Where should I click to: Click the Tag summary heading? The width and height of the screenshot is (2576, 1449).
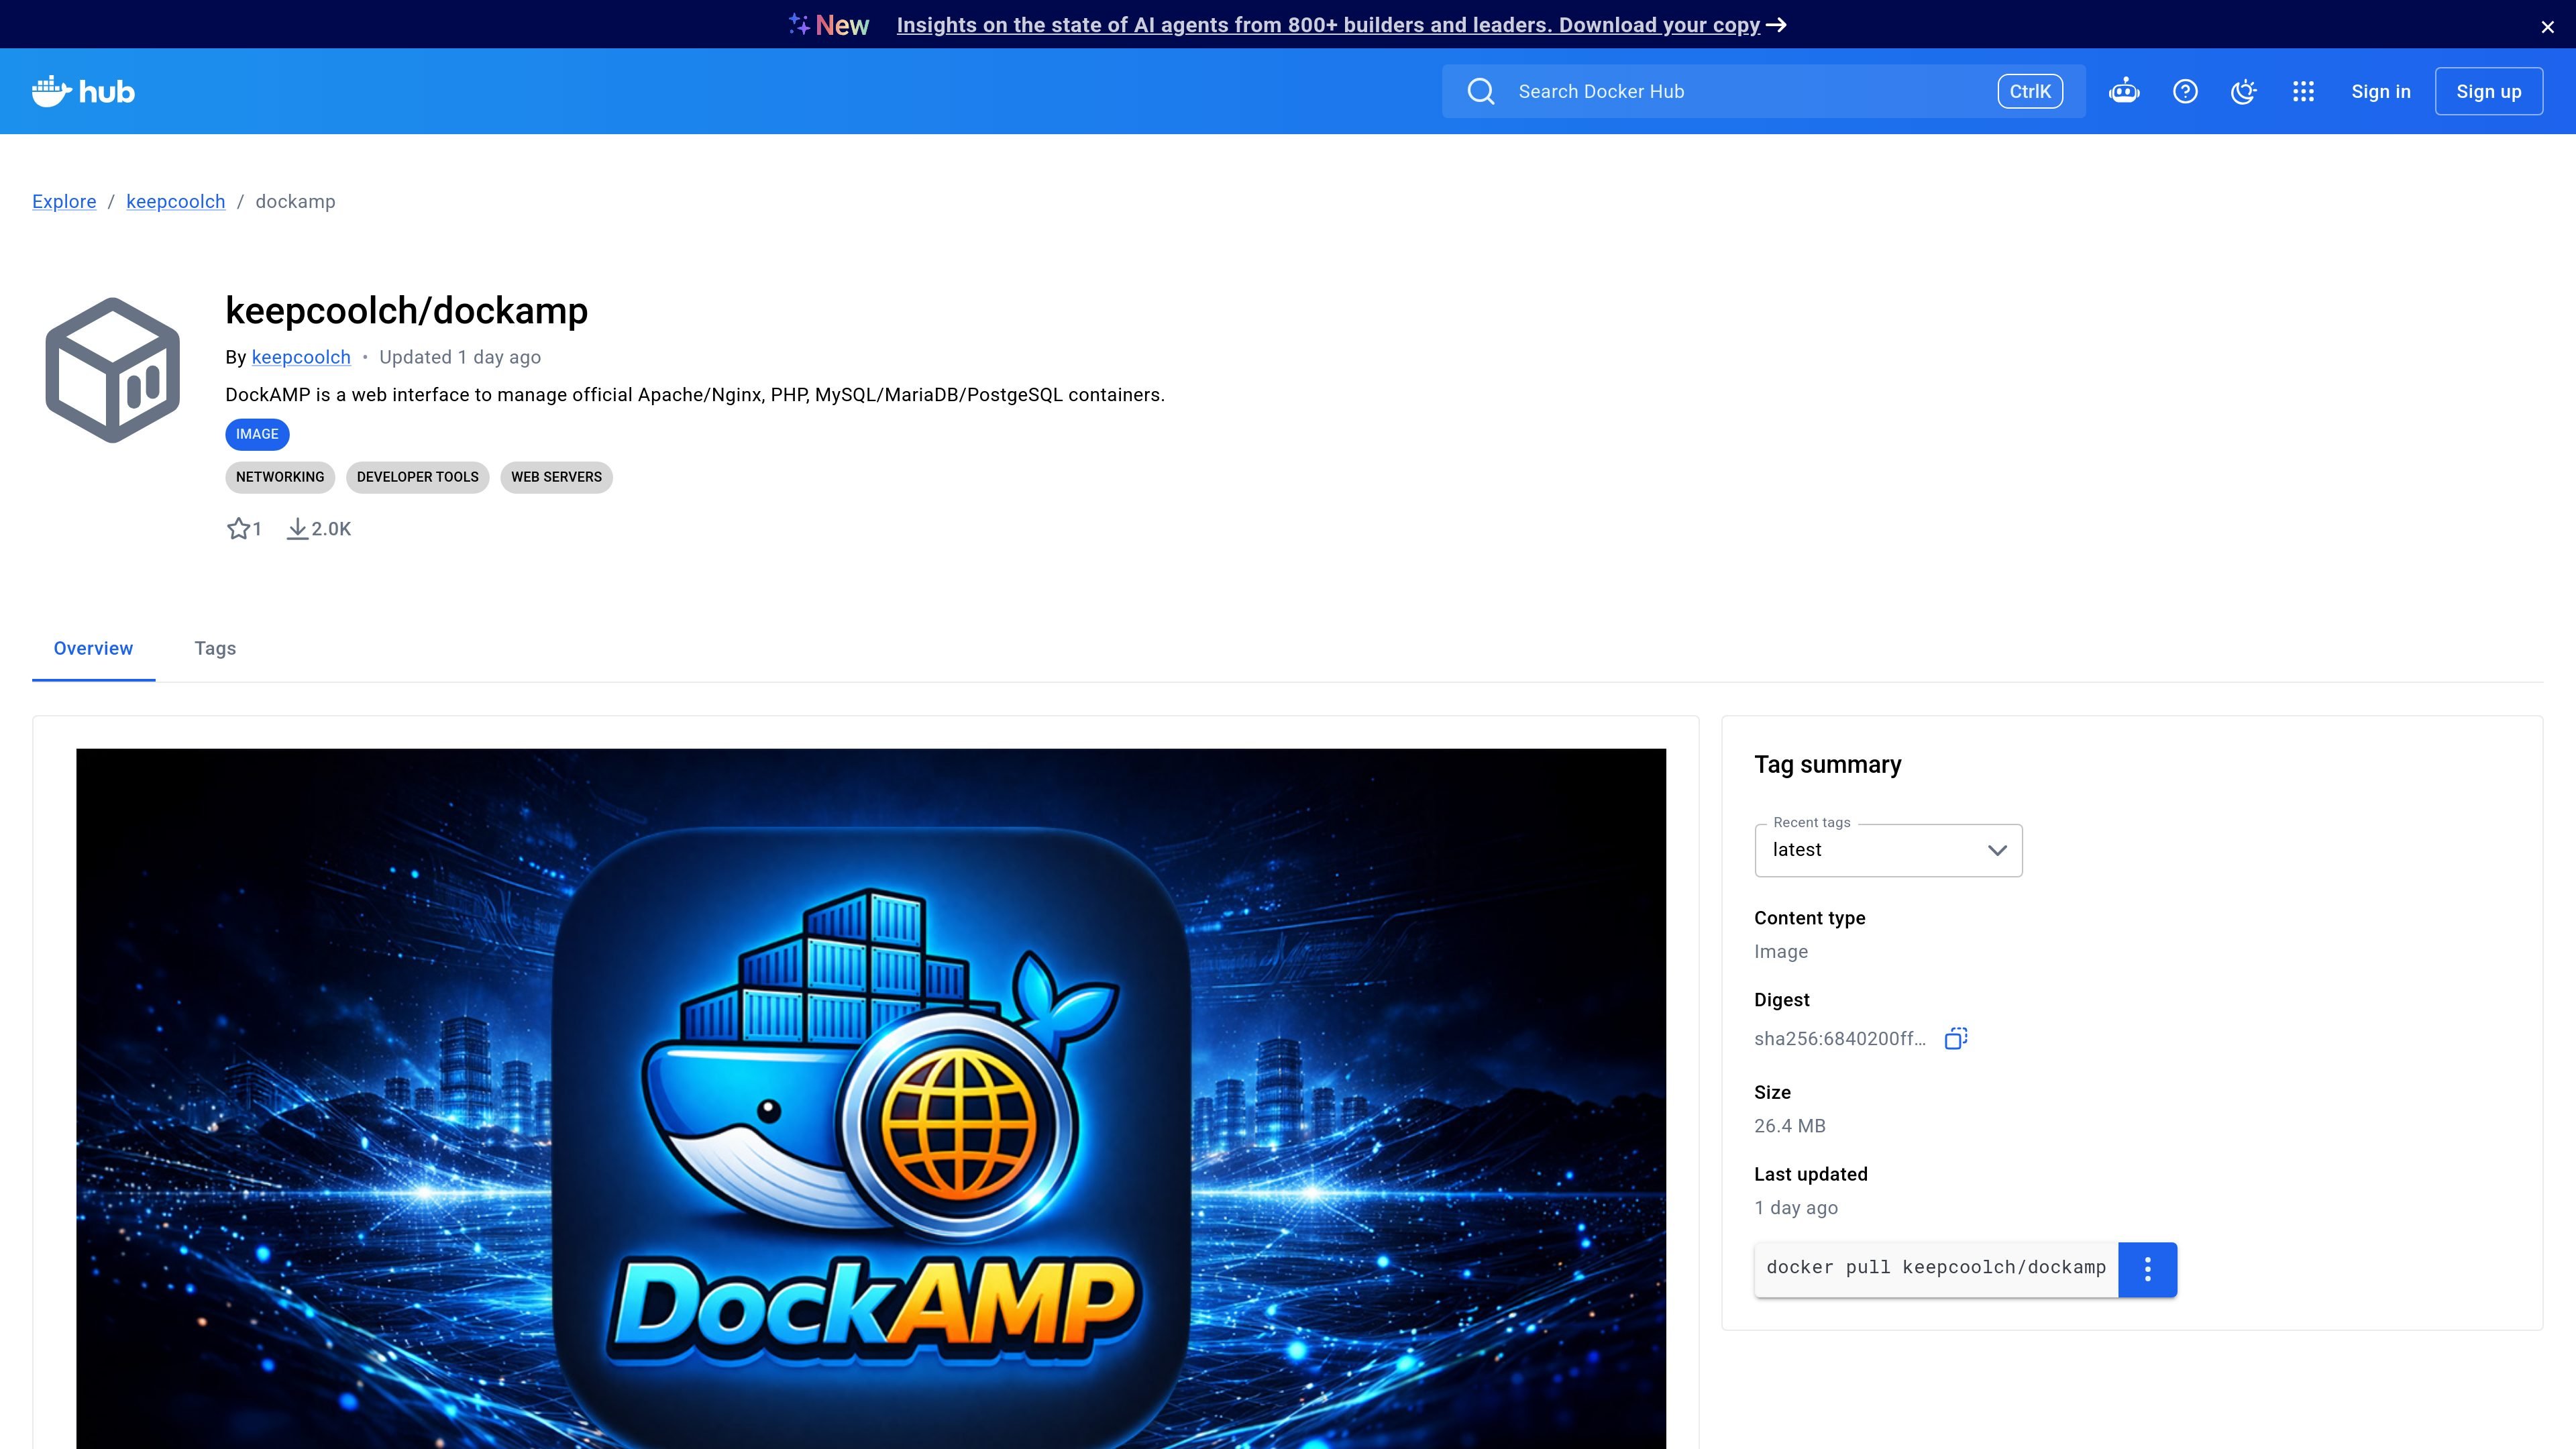pyautogui.click(x=1827, y=764)
